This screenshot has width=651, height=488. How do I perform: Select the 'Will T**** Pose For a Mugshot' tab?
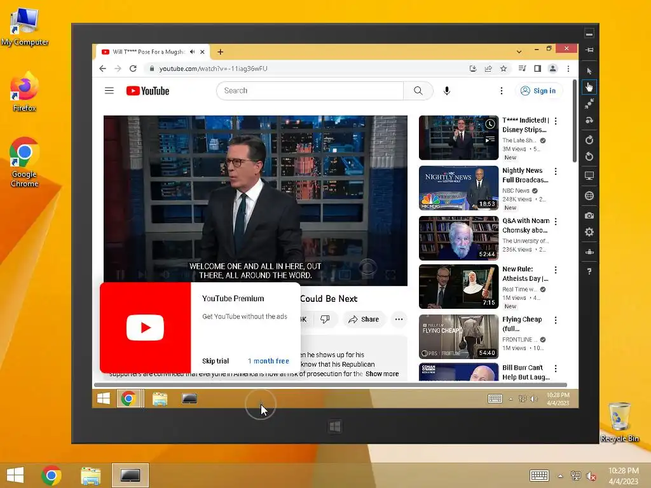click(x=148, y=52)
